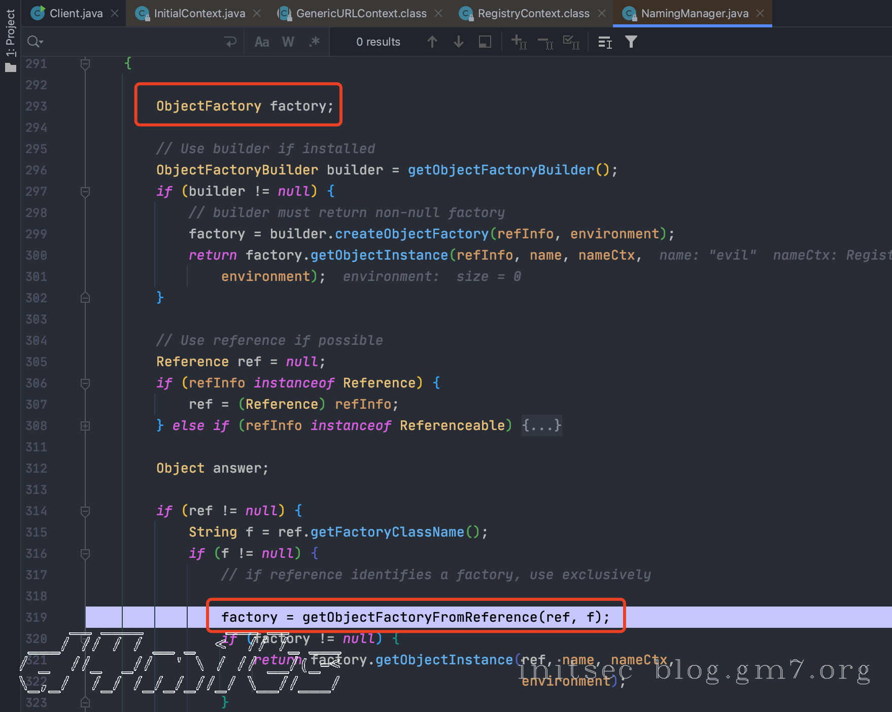
Task: Open search history magnifier dropdown
Action: coord(35,42)
